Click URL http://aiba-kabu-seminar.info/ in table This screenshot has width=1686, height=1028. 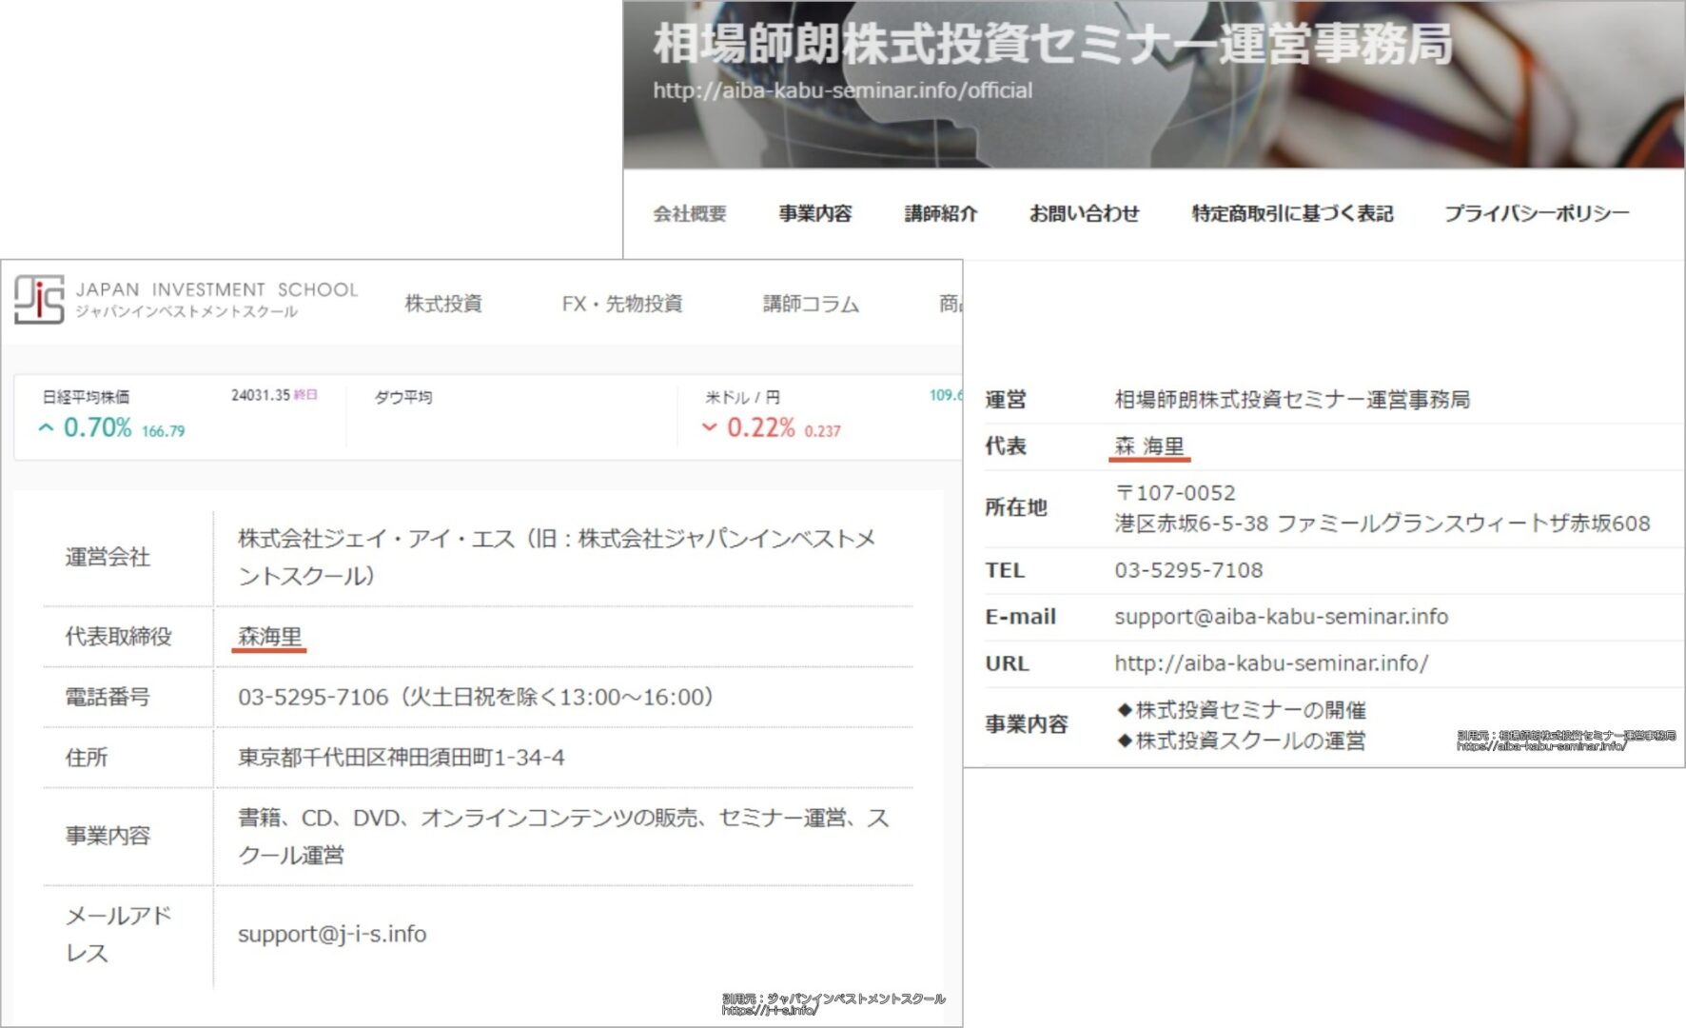[x=1271, y=663]
